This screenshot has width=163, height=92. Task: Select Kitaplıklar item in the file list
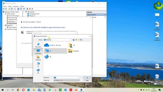coord(73,51)
